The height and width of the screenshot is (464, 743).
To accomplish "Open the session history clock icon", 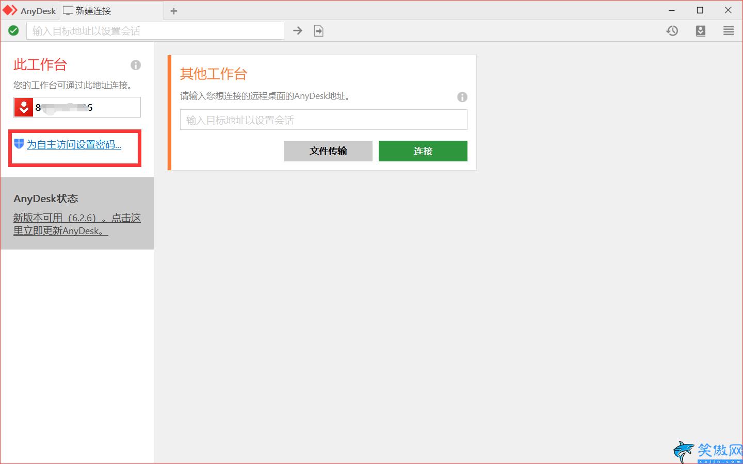I will coord(672,31).
